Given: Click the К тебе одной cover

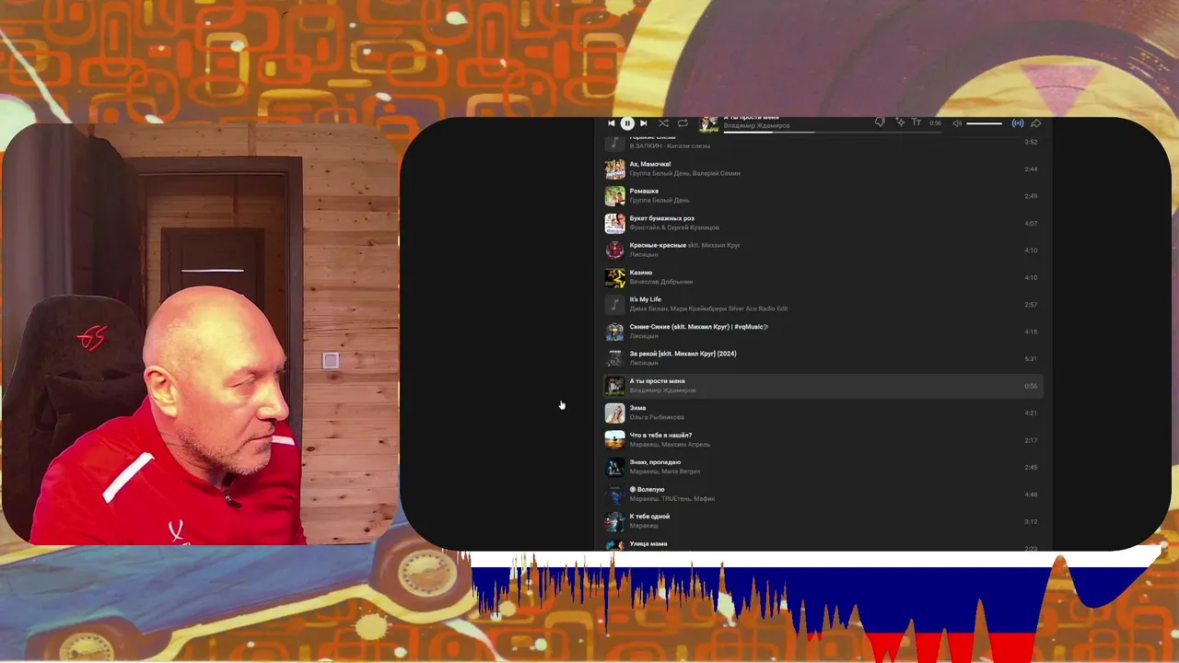Looking at the screenshot, I should pyautogui.click(x=614, y=520).
